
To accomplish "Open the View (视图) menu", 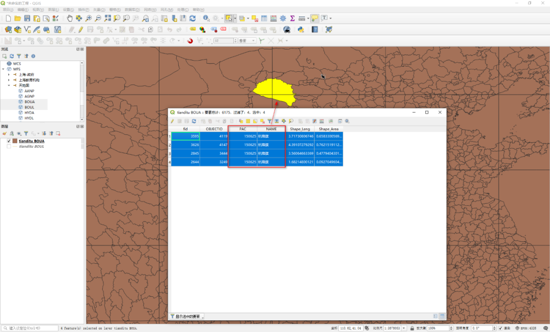I will [38, 10].
